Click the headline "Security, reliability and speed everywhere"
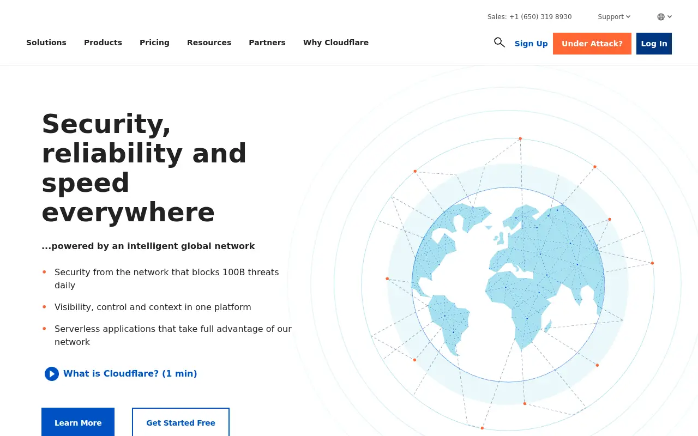This screenshot has width=698, height=436. pos(145,168)
